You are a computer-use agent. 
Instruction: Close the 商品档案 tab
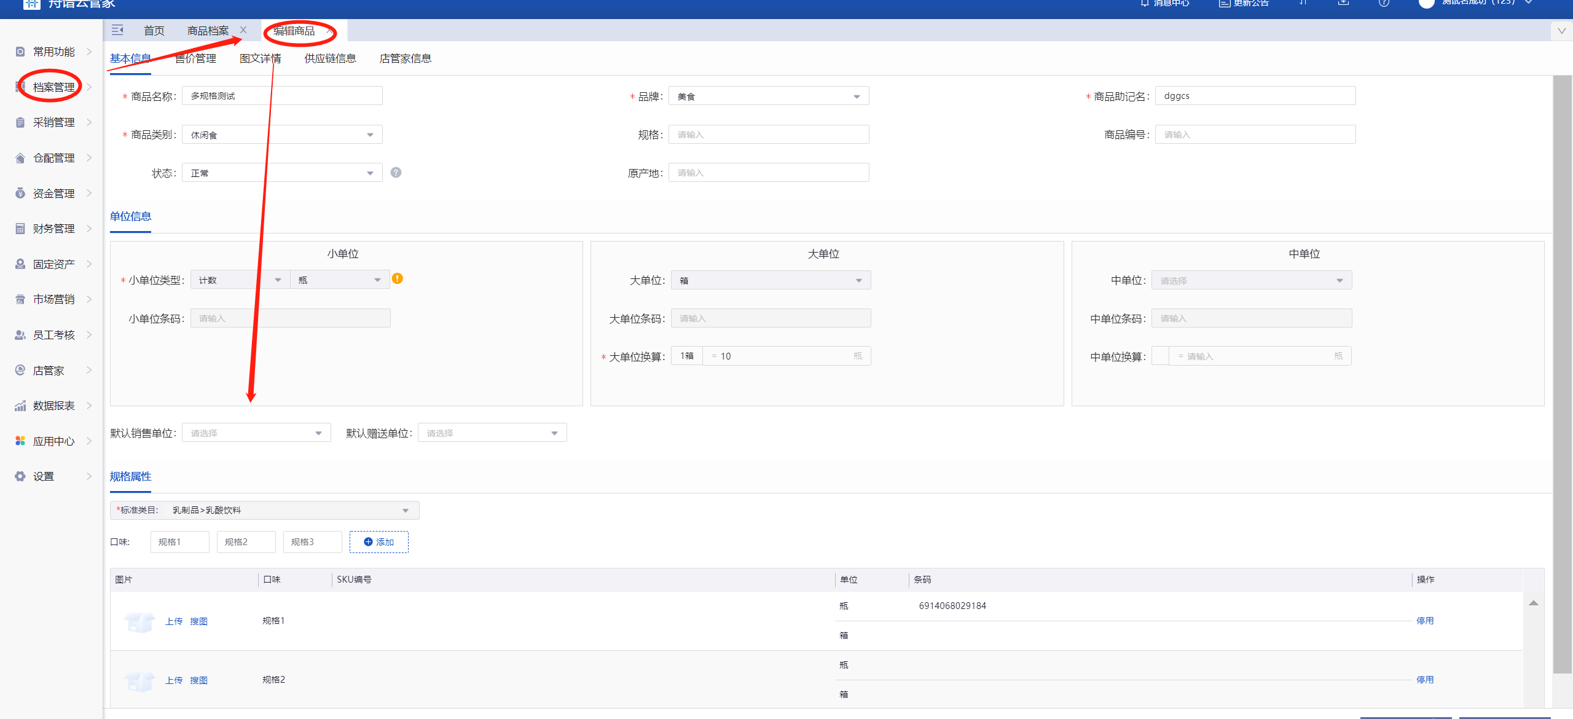(243, 30)
